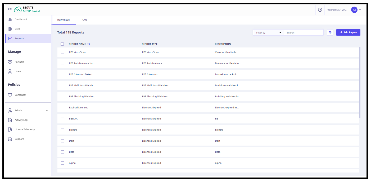Image resolution: width=371 pixels, height=182 pixels.
Task: Check the Alpha row checkbox
Action: click(62, 163)
